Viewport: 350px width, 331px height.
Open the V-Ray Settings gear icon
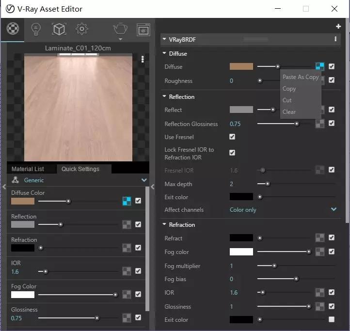tap(82, 29)
